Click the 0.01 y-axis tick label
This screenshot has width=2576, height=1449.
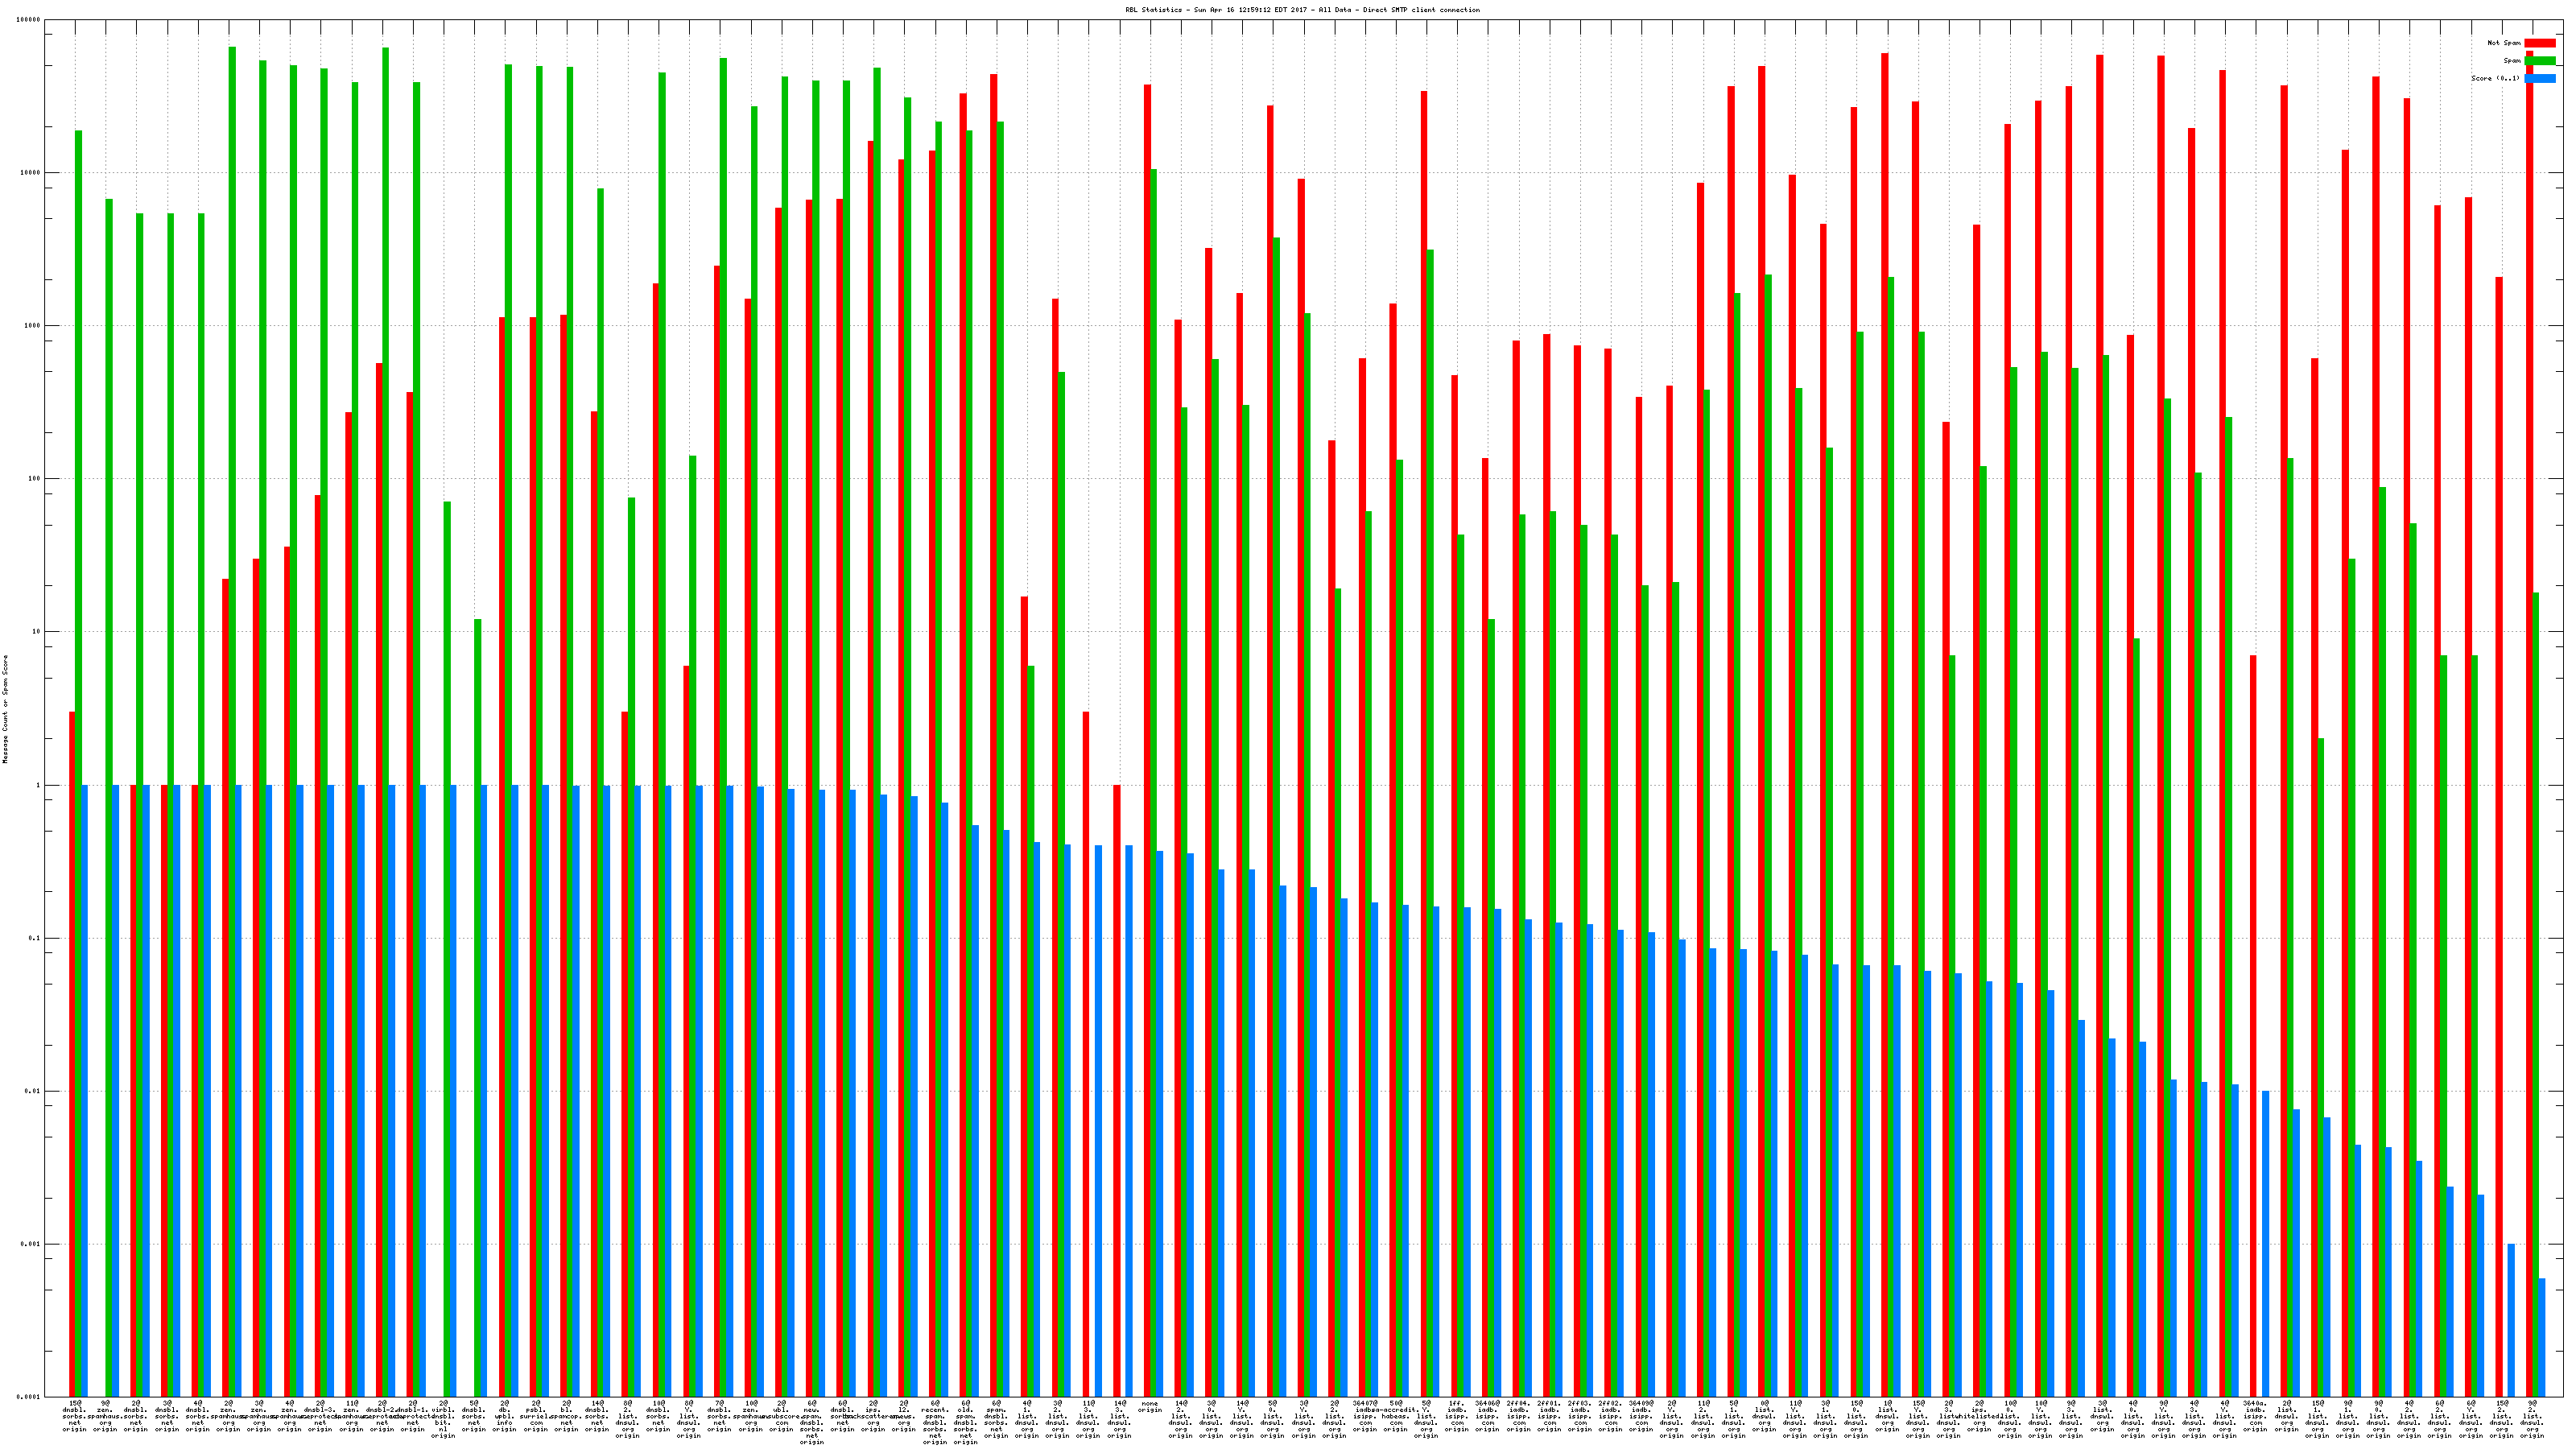[x=32, y=1091]
